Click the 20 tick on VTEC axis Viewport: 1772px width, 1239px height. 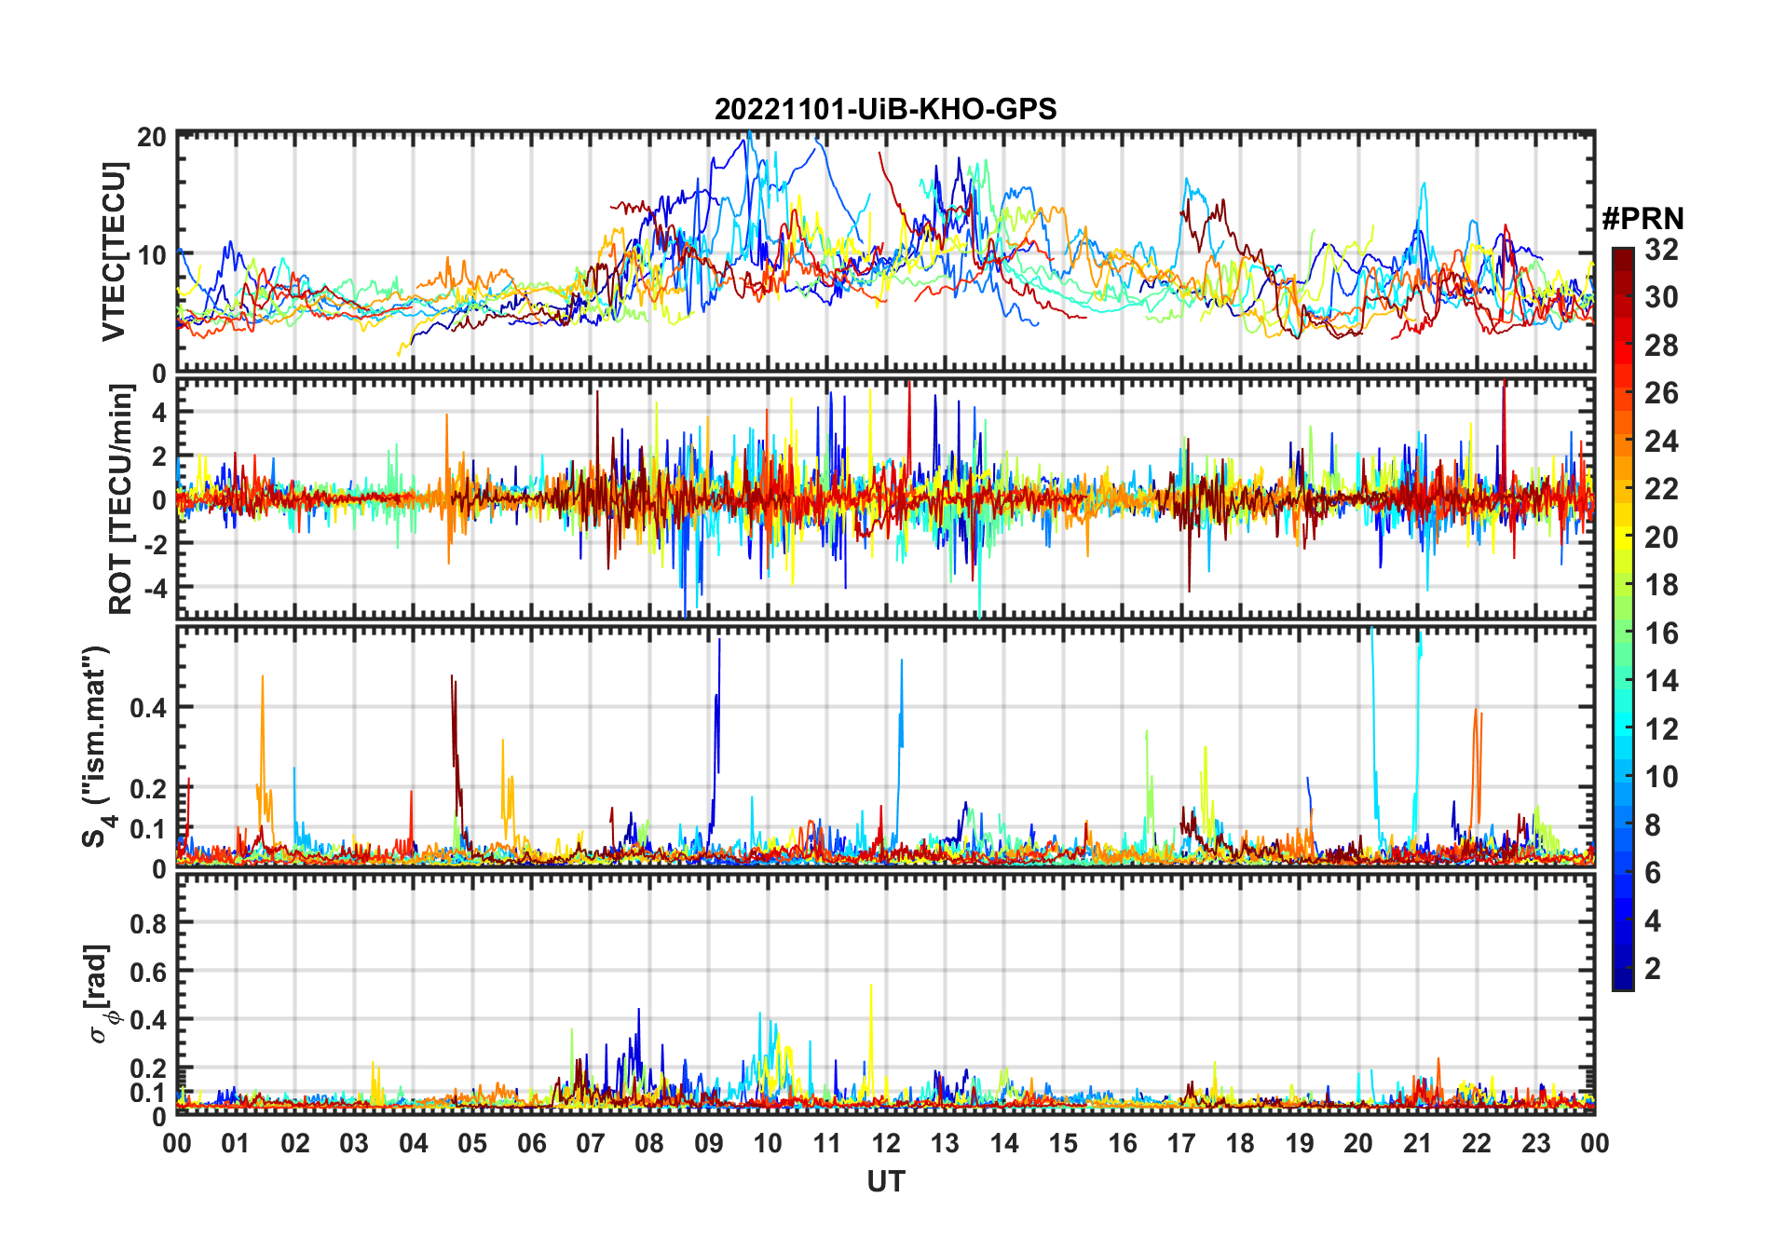pyautogui.click(x=152, y=137)
